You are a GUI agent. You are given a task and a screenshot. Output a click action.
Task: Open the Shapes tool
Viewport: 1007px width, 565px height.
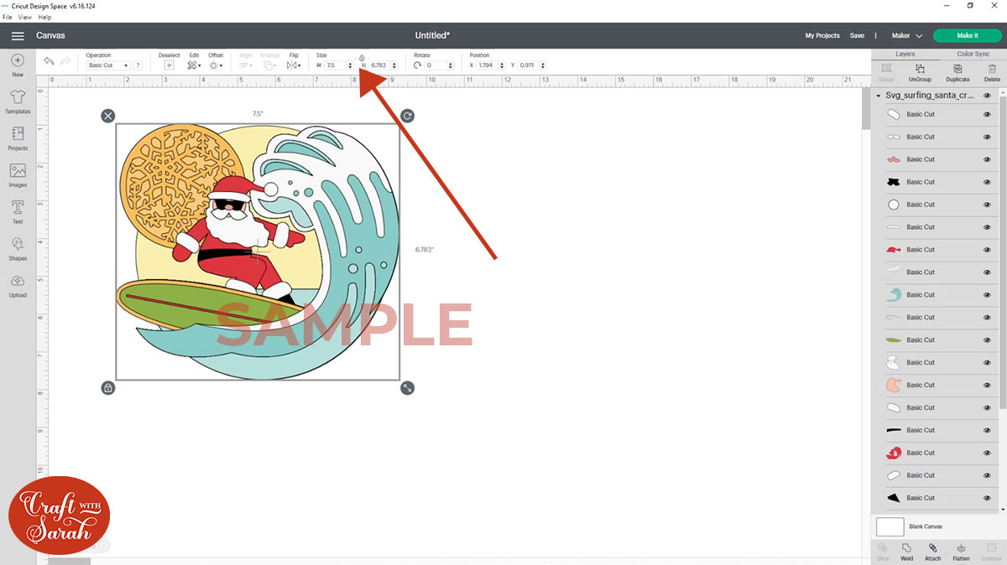(18, 249)
